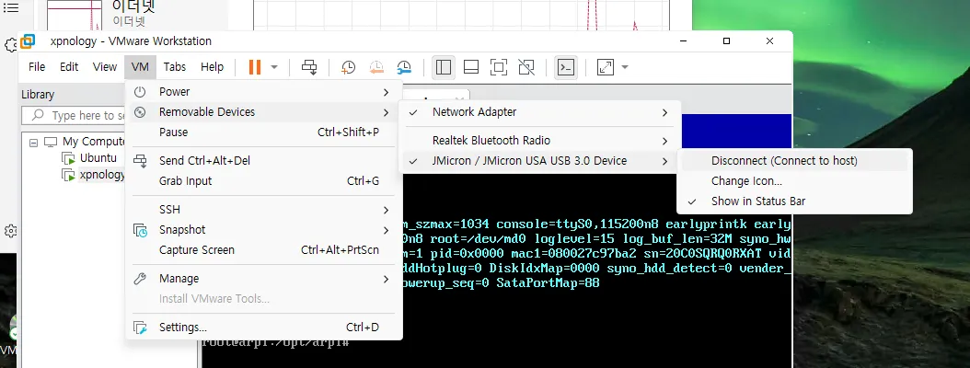
Task: Open the File menu
Action: [37, 67]
